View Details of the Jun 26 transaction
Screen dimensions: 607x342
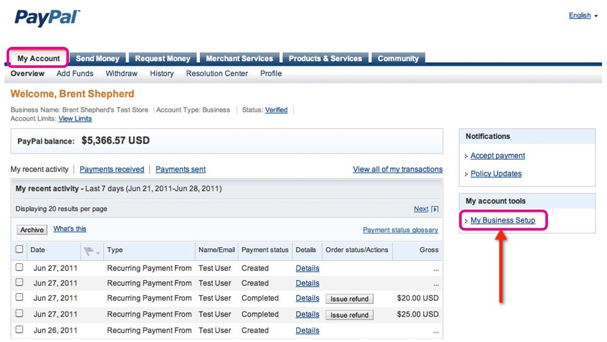pyautogui.click(x=307, y=330)
